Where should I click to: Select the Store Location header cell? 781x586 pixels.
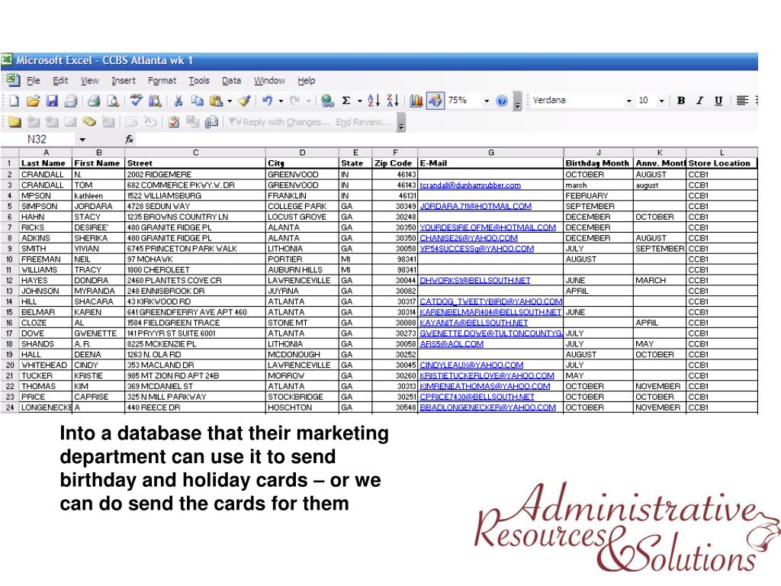tap(722, 163)
